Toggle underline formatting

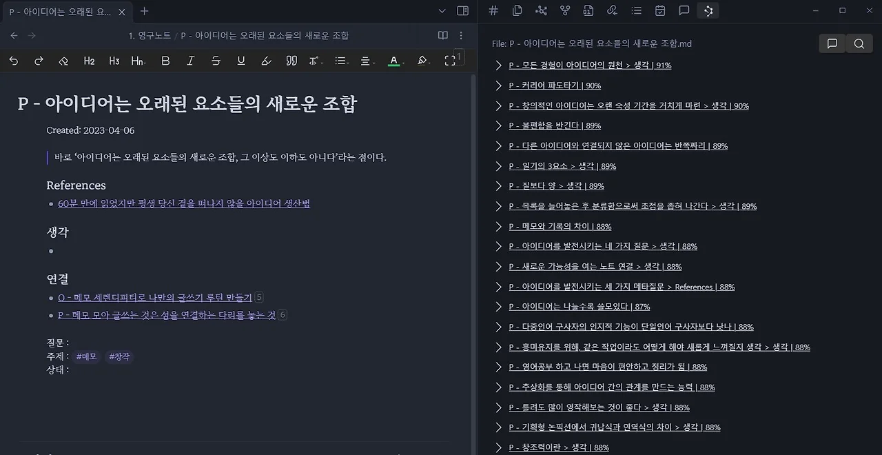point(241,61)
